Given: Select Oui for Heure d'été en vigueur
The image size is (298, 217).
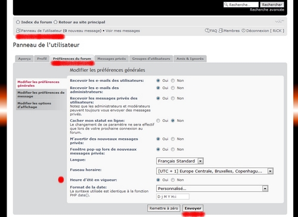Looking at the screenshot, I should point(158,180).
